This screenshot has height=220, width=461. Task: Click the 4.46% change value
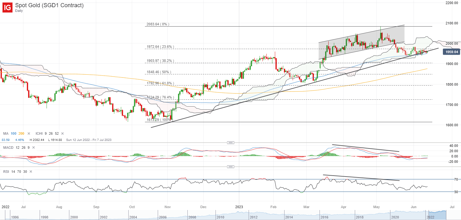(19, 140)
